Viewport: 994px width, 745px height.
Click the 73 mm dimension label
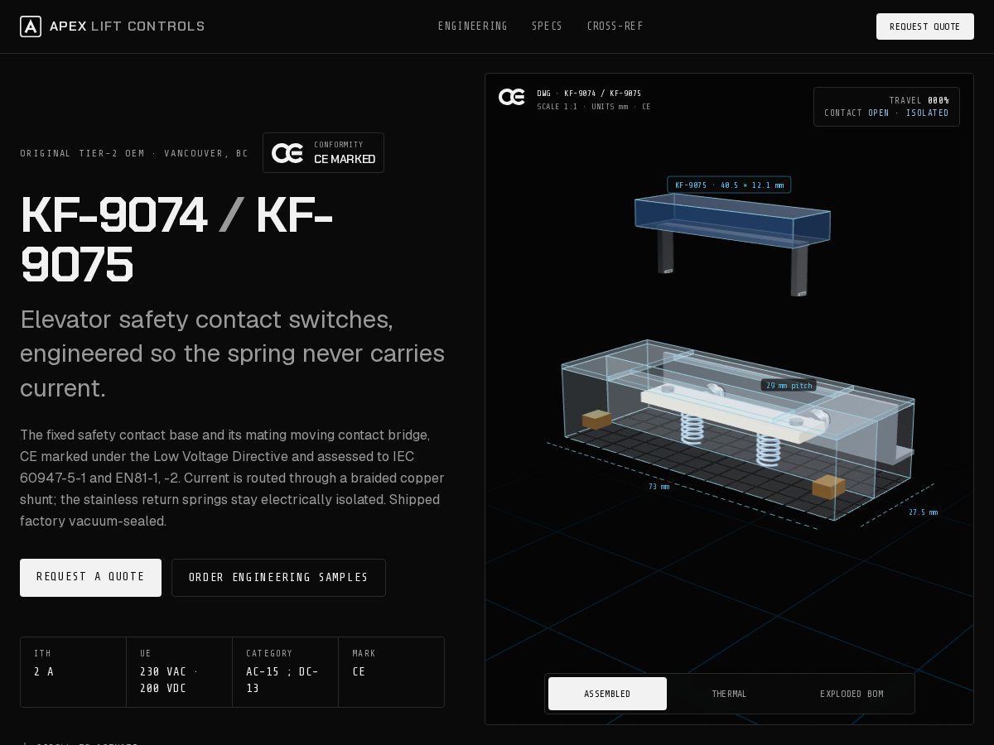pyautogui.click(x=659, y=487)
